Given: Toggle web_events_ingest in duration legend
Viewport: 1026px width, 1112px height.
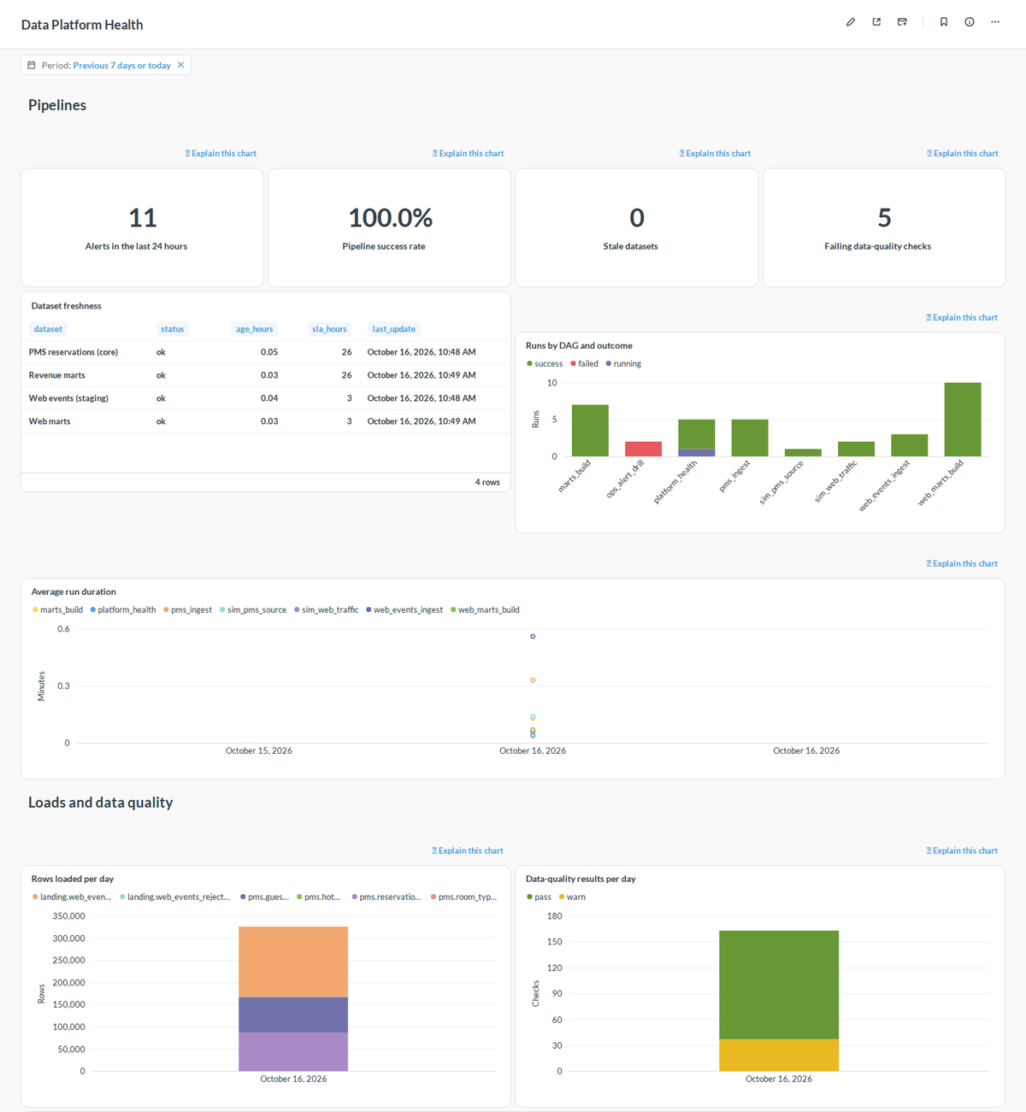Looking at the screenshot, I should [x=404, y=610].
